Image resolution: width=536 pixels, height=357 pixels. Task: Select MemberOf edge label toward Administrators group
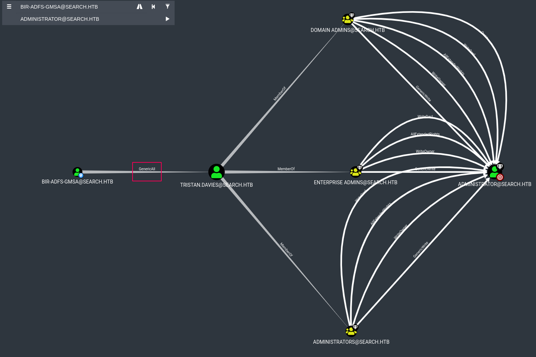286,249
